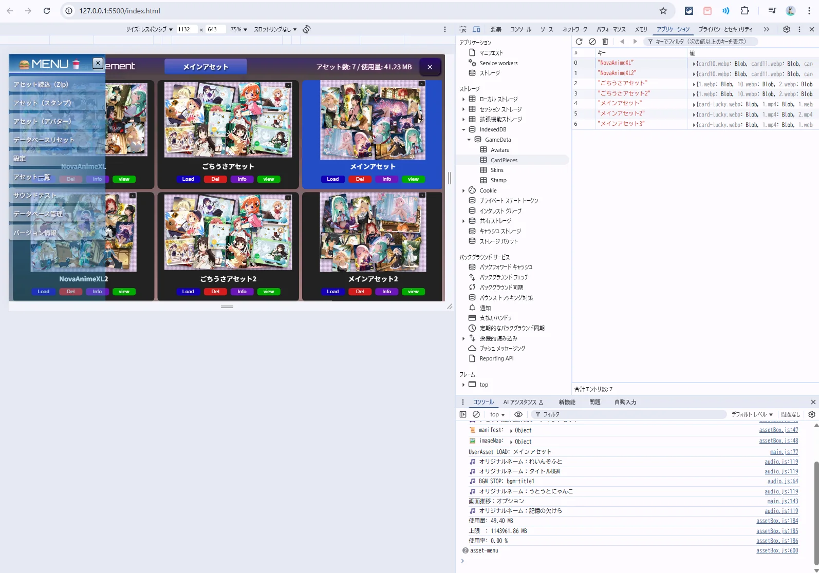Toggle the device toolbar icon
This screenshot has width=819, height=573.
click(x=476, y=29)
